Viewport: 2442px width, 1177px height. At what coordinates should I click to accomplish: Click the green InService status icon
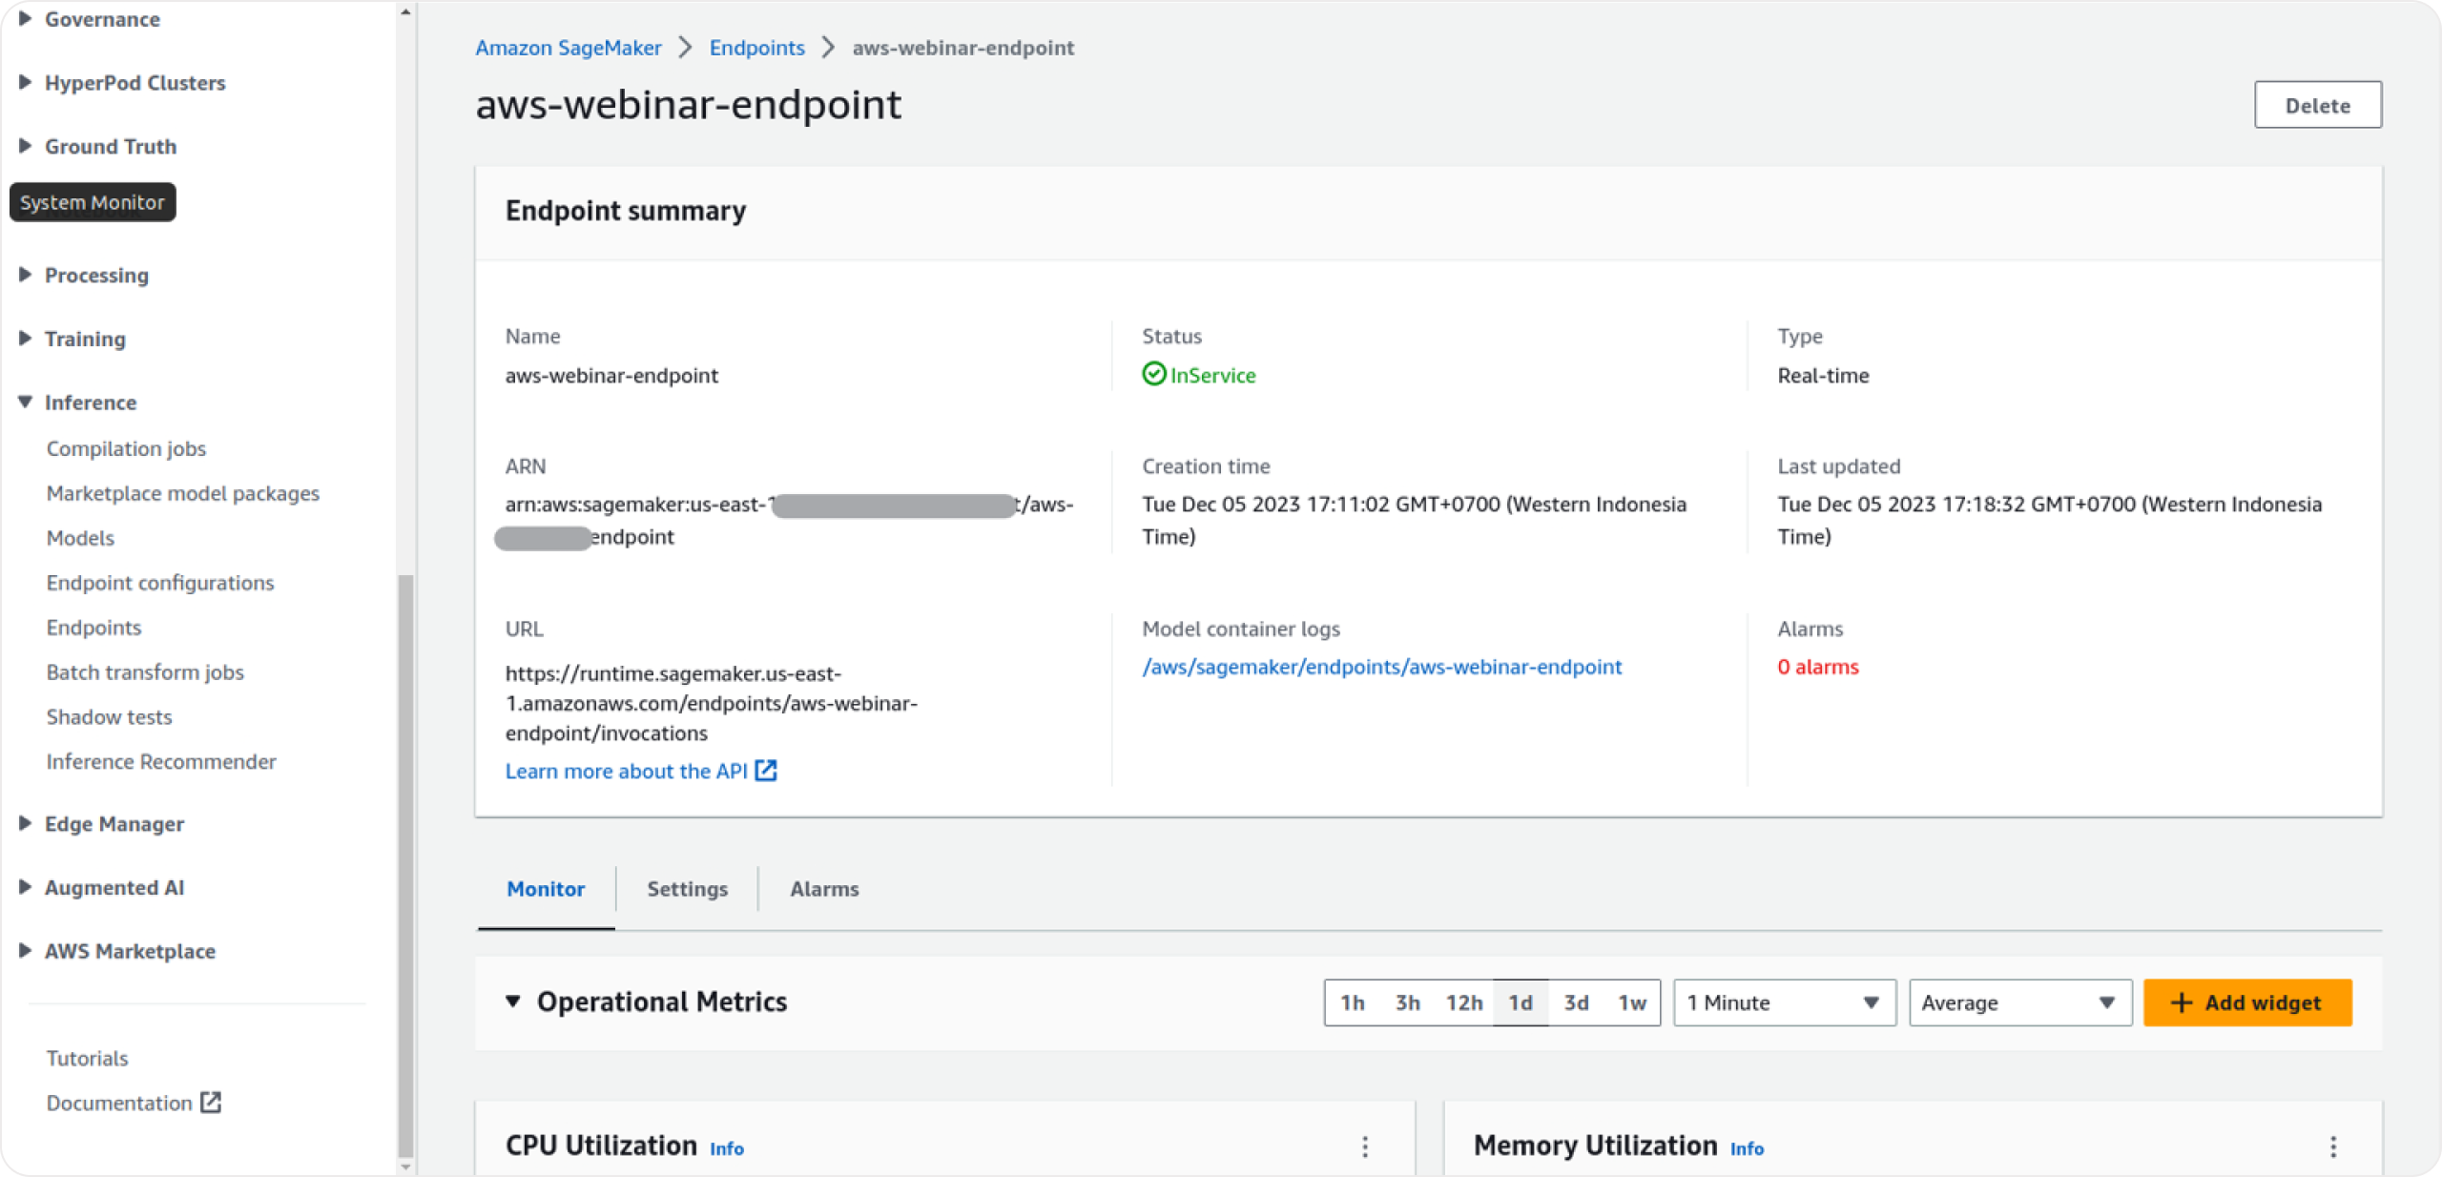[x=1153, y=375]
